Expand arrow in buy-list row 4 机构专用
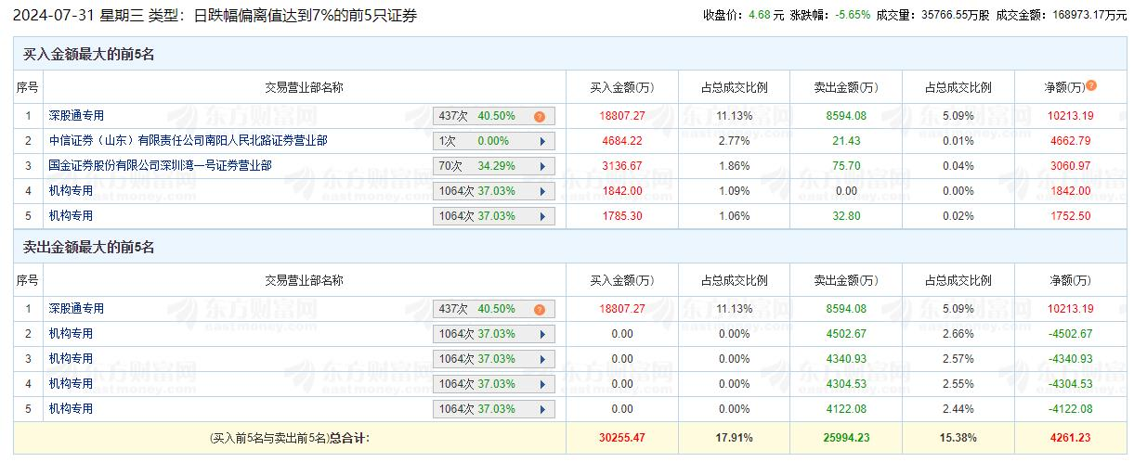Viewport: 1147px width, 462px height. click(541, 192)
